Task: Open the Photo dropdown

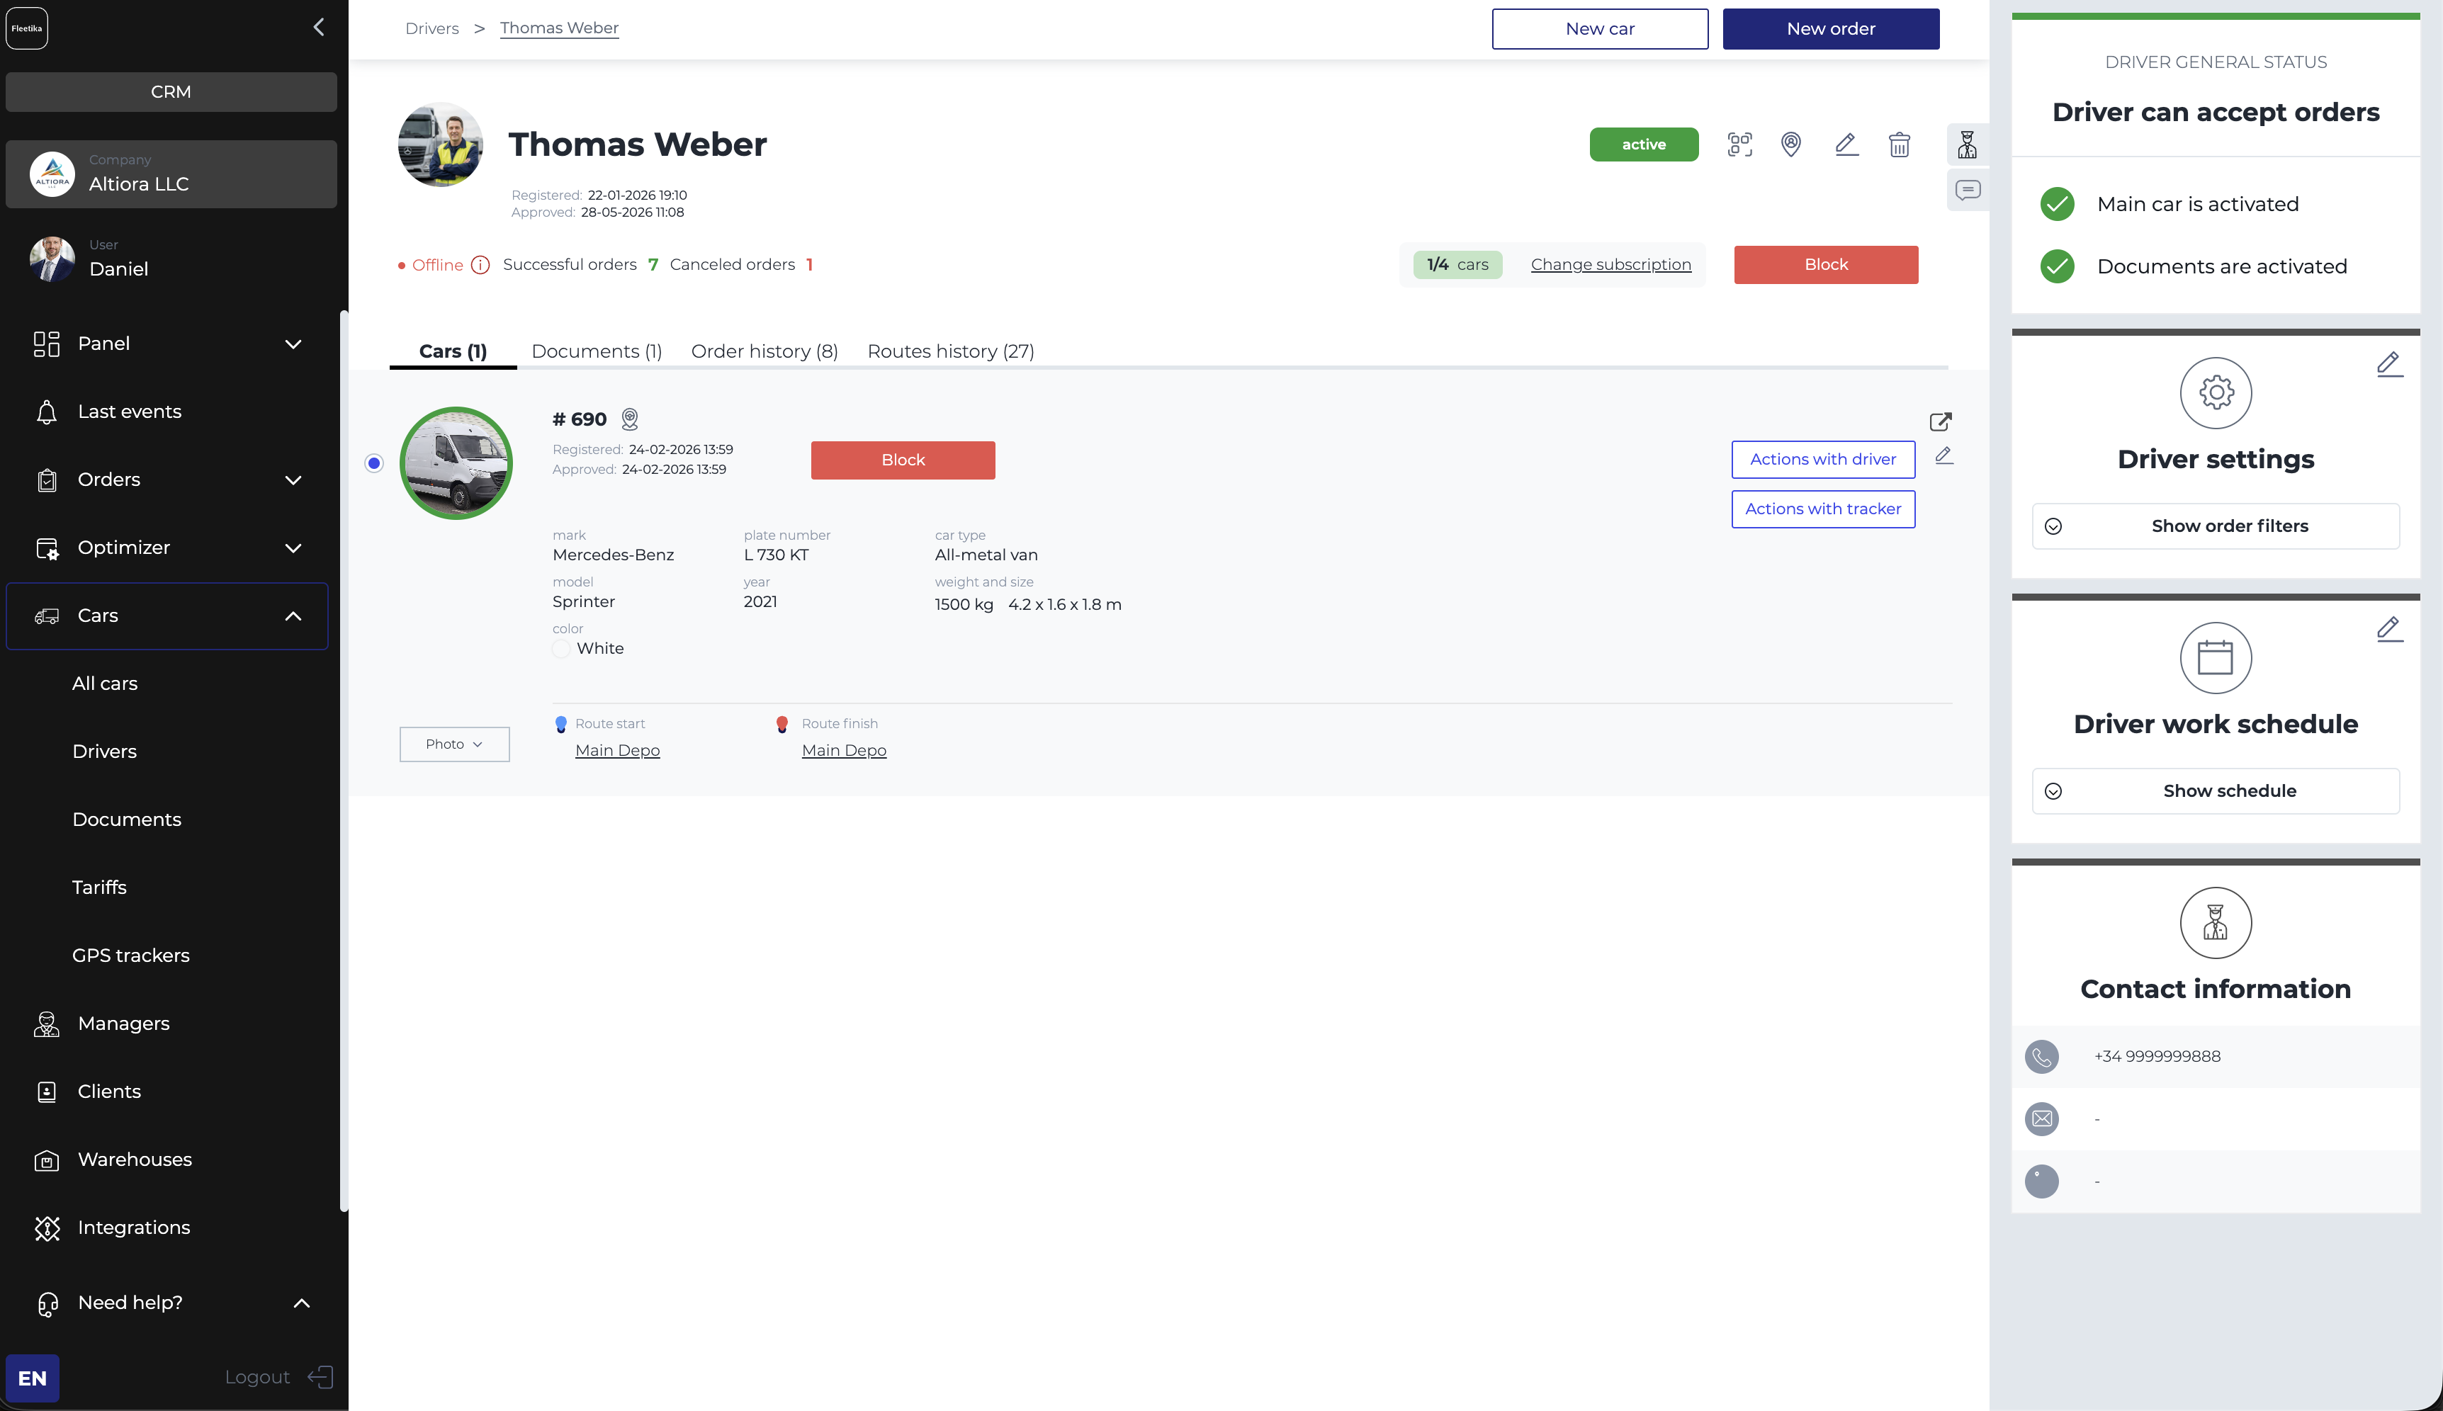Action: point(454,744)
